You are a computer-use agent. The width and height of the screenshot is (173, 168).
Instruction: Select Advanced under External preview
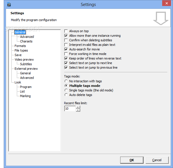(27, 78)
